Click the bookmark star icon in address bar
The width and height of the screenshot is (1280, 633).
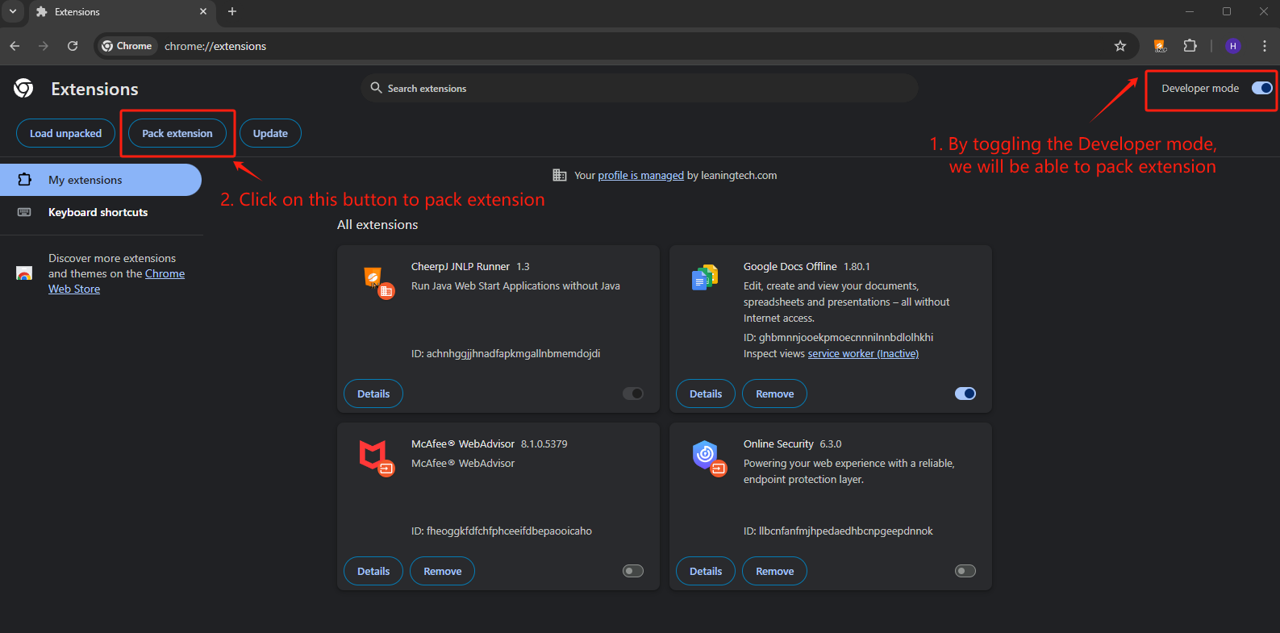pos(1119,46)
